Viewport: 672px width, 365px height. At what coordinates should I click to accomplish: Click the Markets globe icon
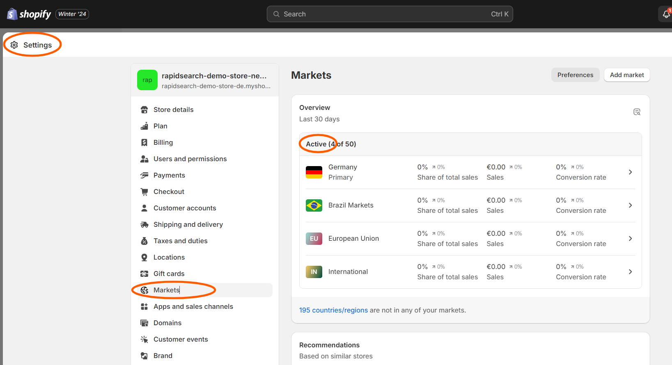(x=144, y=290)
